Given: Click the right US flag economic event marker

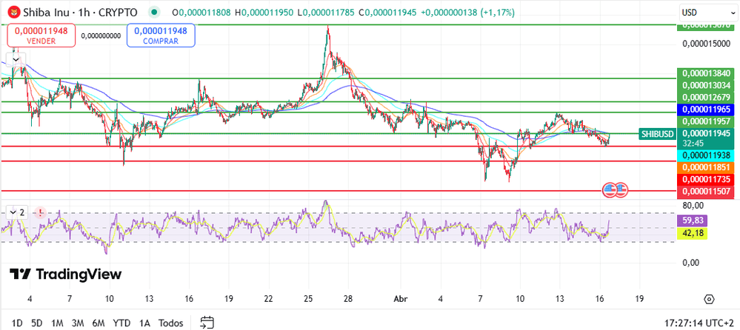Looking at the screenshot, I should coord(621,189).
